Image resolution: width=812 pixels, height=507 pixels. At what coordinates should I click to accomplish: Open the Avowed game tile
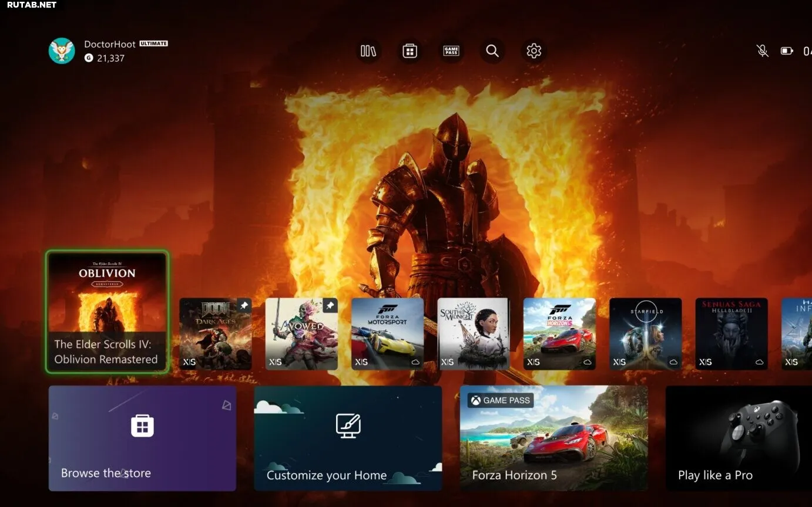pos(301,334)
